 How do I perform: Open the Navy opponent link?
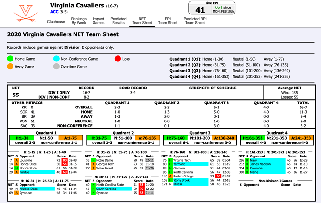click(x=254, y=160)
